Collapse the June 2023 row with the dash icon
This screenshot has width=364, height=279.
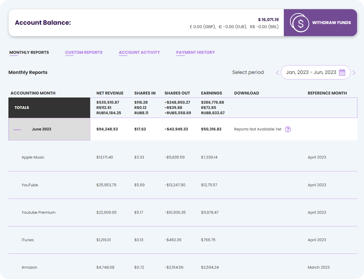coord(17,129)
